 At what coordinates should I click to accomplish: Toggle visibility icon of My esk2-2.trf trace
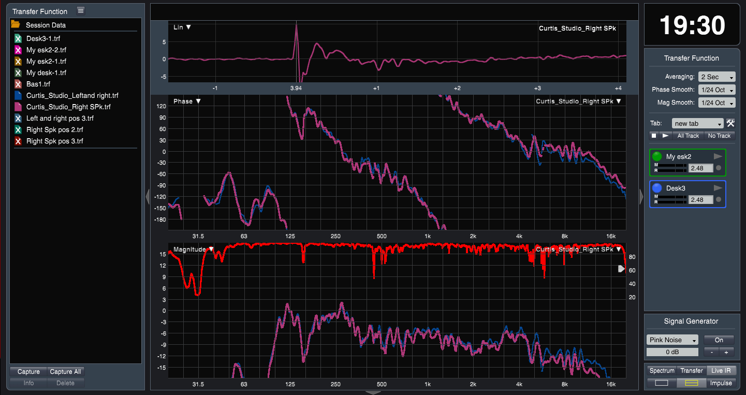click(x=18, y=50)
